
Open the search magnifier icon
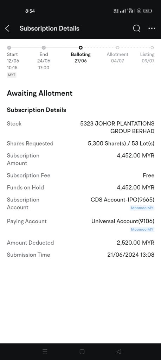[136, 28]
